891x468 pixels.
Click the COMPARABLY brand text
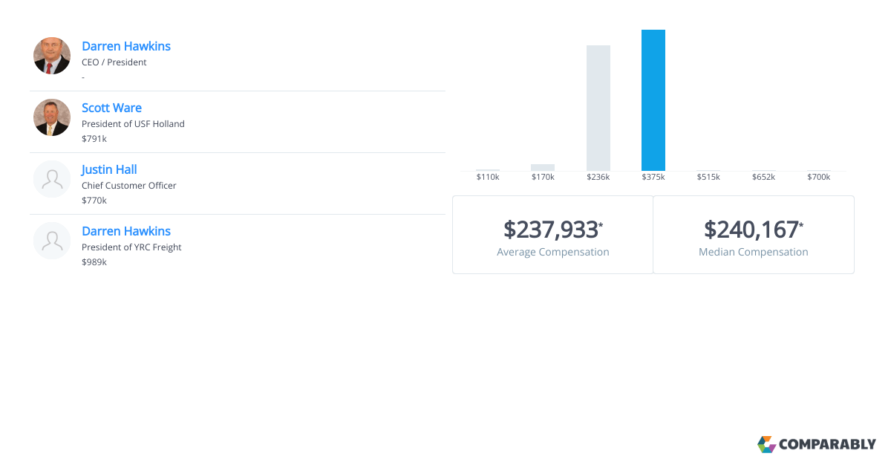click(827, 444)
